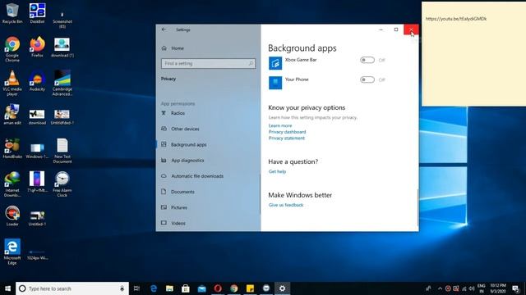Viewport: 526px width, 295px height.
Task: Click the Start button
Action: click(7, 288)
